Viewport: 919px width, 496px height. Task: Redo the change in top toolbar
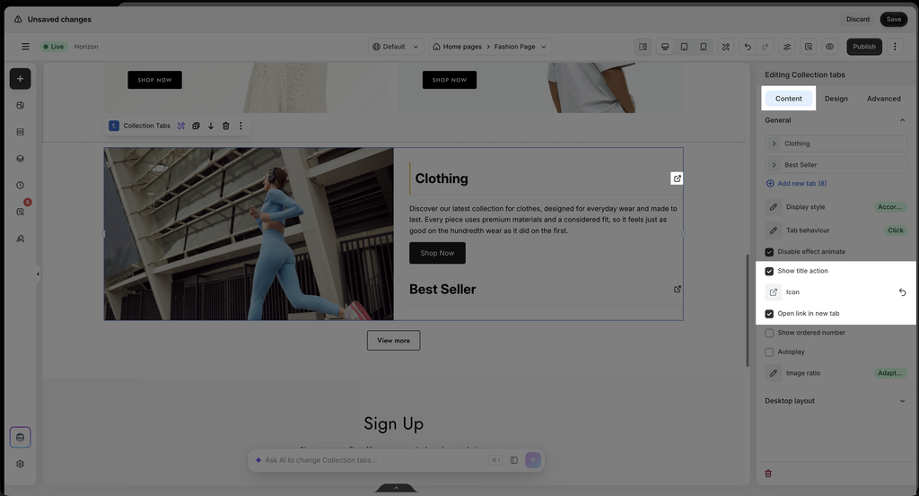click(x=766, y=47)
